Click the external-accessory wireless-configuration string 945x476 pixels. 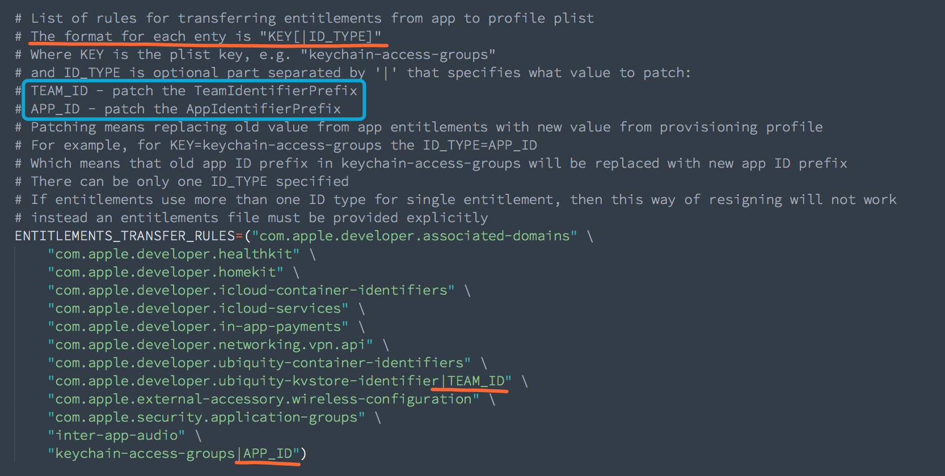point(263,399)
